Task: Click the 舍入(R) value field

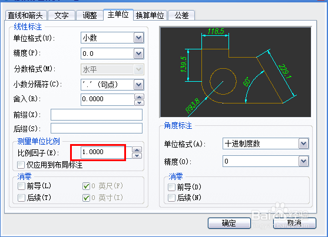Action: point(108,99)
